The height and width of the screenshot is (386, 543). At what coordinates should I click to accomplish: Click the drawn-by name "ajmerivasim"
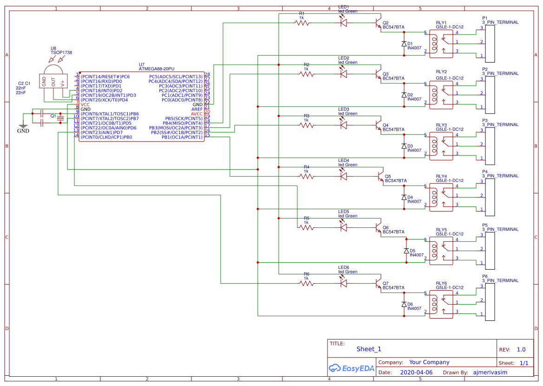[490, 373]
